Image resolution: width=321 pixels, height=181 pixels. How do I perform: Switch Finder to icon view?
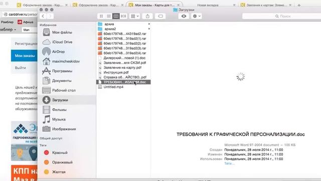coord(101,16)
